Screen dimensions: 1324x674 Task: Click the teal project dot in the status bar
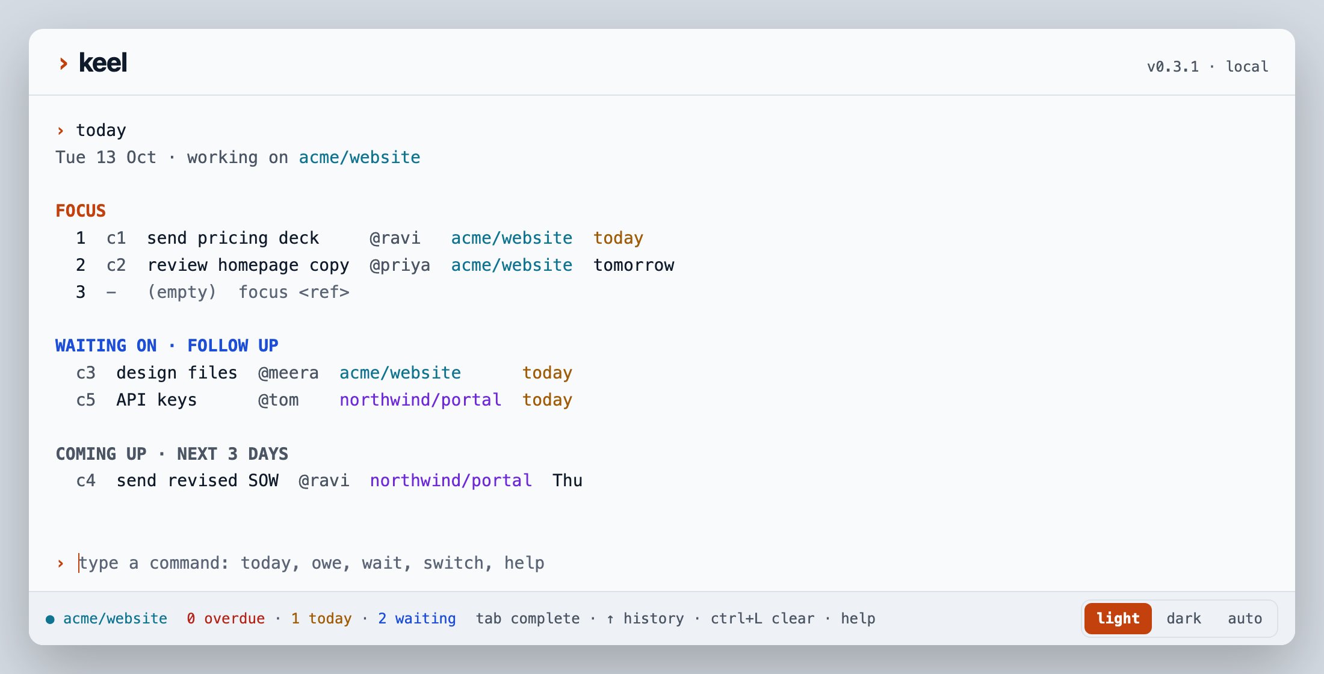(50, 619)
